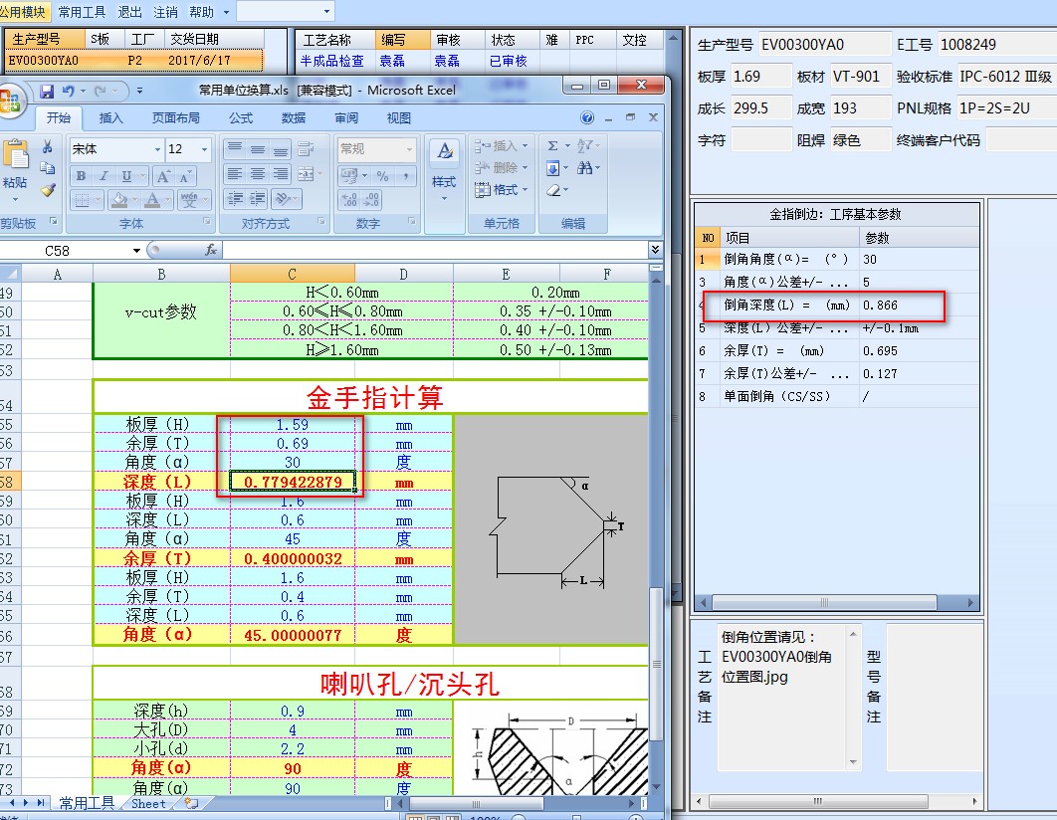This screenshot has height=820, width=1057.
Task: Expand the formula bar chevron
Action: 655,250
